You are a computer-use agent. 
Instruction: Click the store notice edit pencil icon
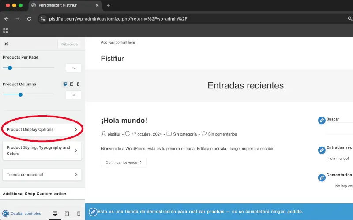(x=93, y=212)
